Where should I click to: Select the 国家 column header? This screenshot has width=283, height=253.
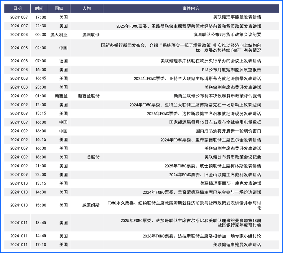pos(59,9)
